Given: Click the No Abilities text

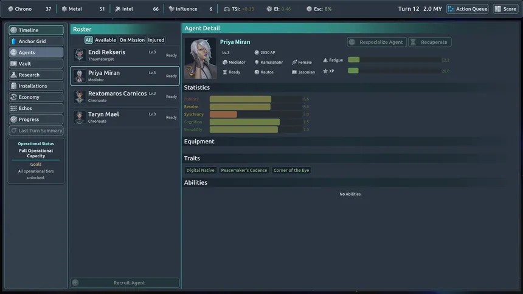Looking at the screenshot, I should [350, 194].
